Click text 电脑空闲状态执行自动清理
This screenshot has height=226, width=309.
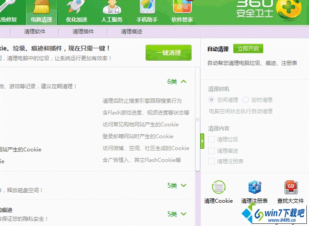(x=241, y=111)
